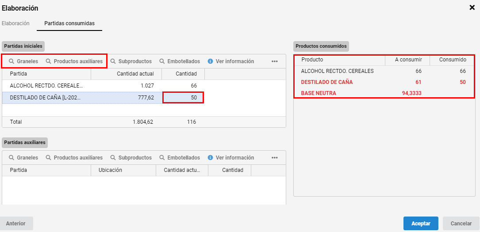
Task: Search Graneles in Partidas auxiliares
Action: (23, 157)
